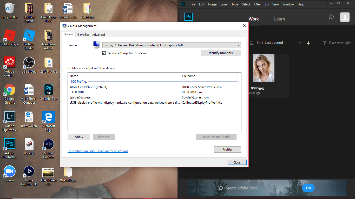Open the Photoshop Select menu

(x=246, y=4)
